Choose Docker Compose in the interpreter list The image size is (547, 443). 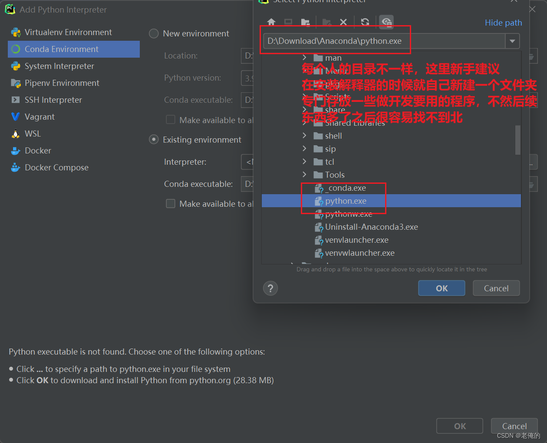coord(74,168)
